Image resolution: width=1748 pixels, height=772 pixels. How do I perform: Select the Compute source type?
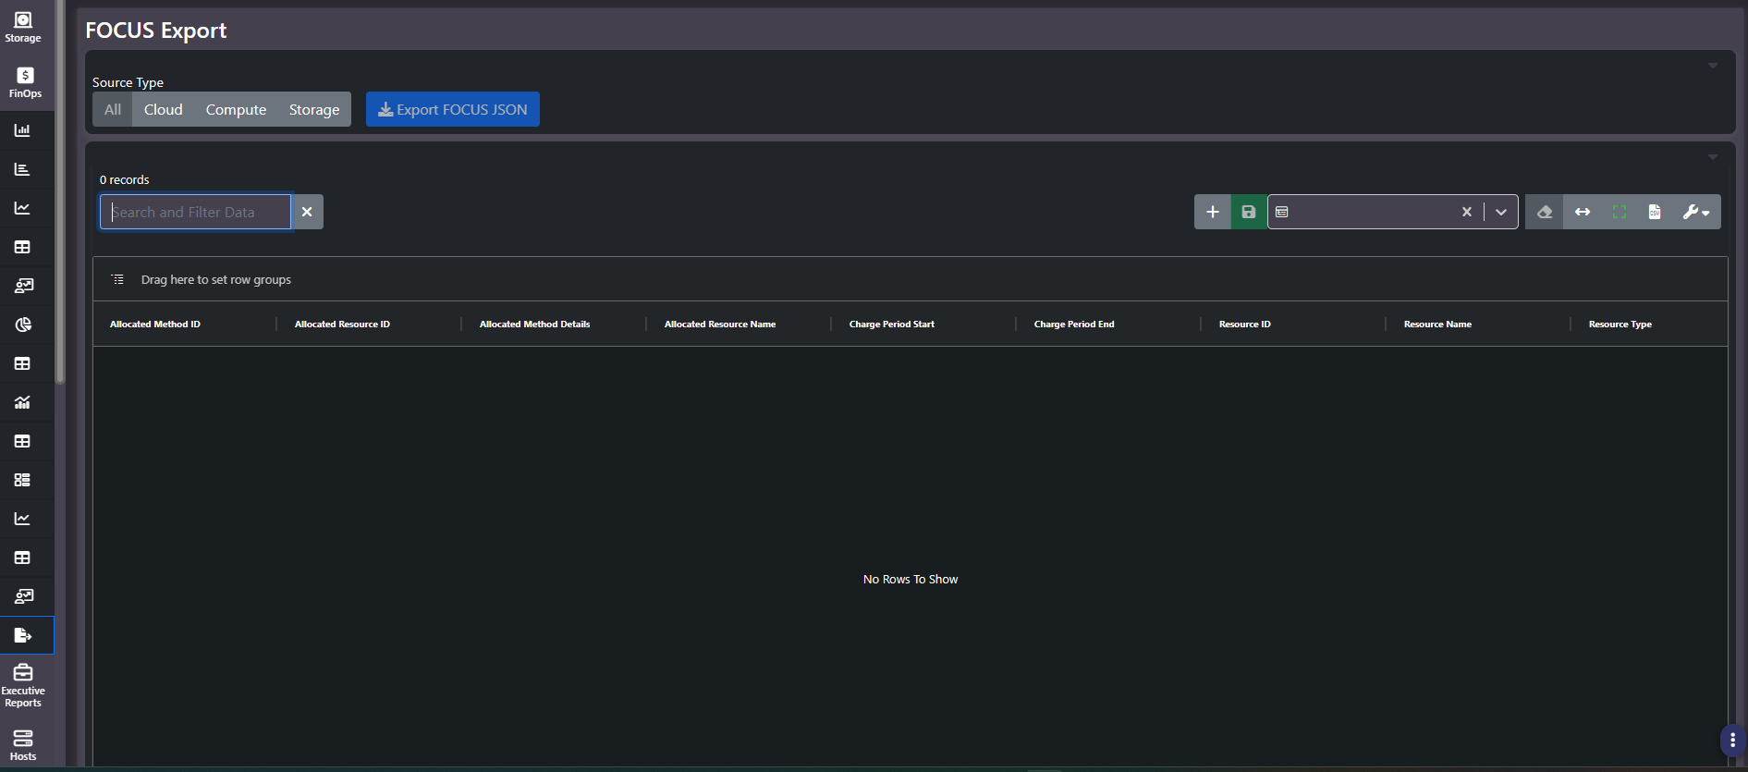(x=236, y=109)
